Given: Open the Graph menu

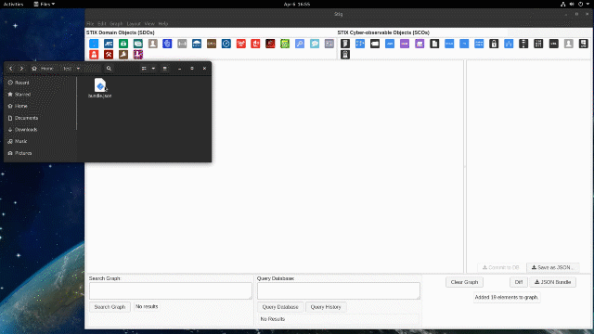Looking at the screenshot, I should point(116,23).
